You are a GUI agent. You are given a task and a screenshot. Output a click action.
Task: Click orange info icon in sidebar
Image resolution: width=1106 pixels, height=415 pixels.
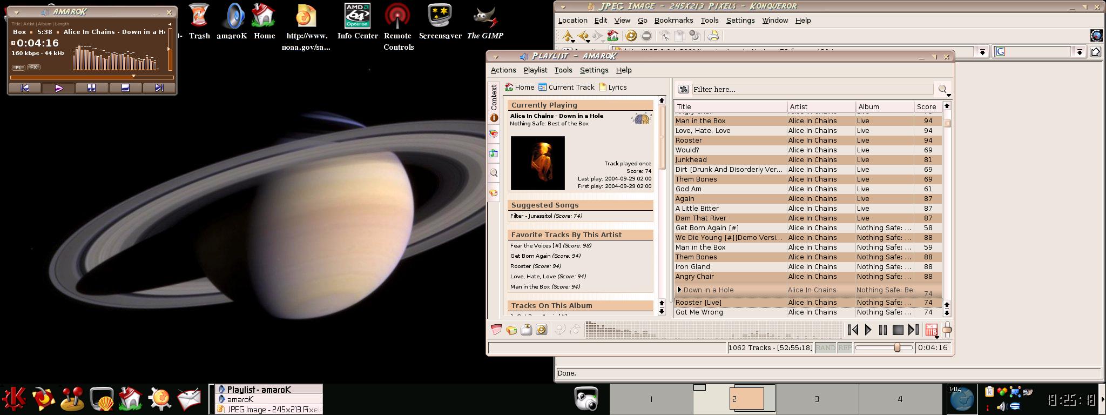[x=494, y=118]
